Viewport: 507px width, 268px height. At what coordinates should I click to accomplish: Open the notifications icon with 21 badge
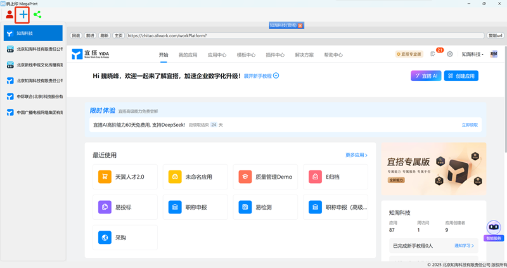(433, 54)
